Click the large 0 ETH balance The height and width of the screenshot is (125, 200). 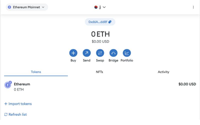point(100,34)
